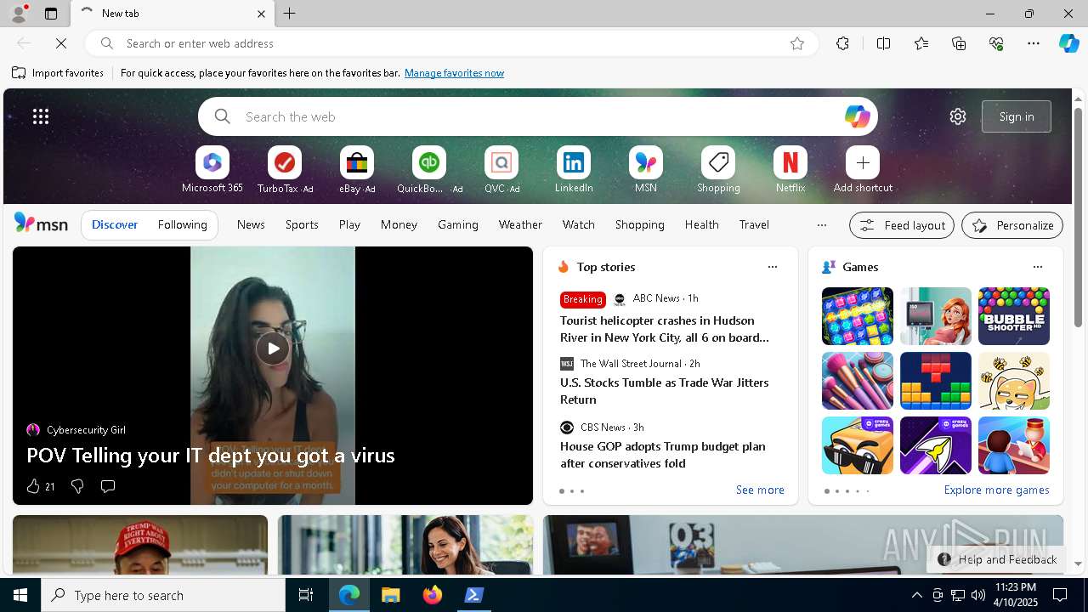The image size is (1088, 612).
Task: Focus the browser address bar
Action: (450, 43)
